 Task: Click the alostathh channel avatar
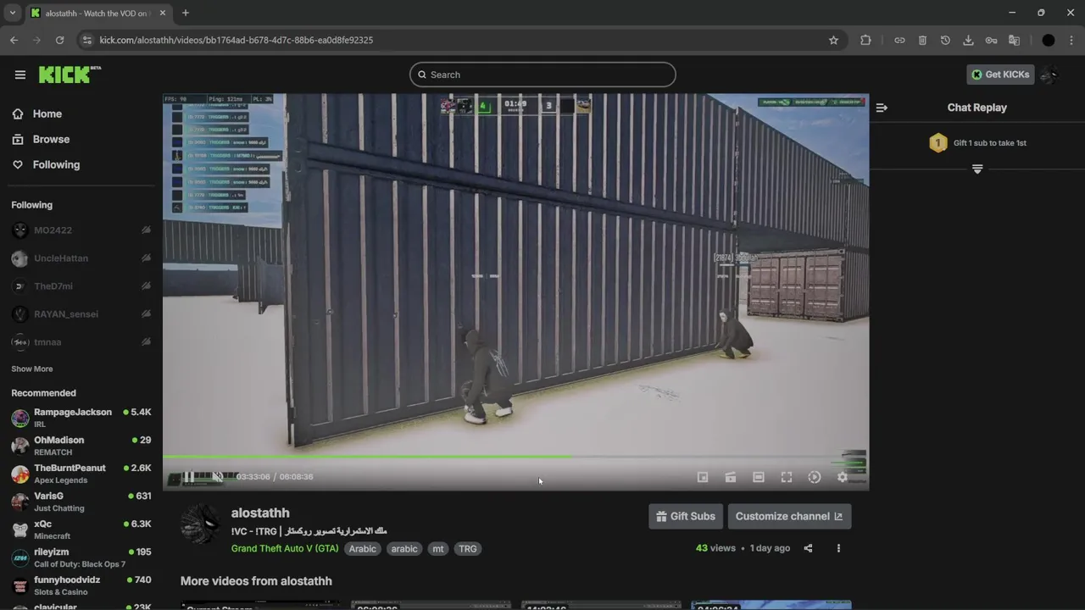click(201, 524)
